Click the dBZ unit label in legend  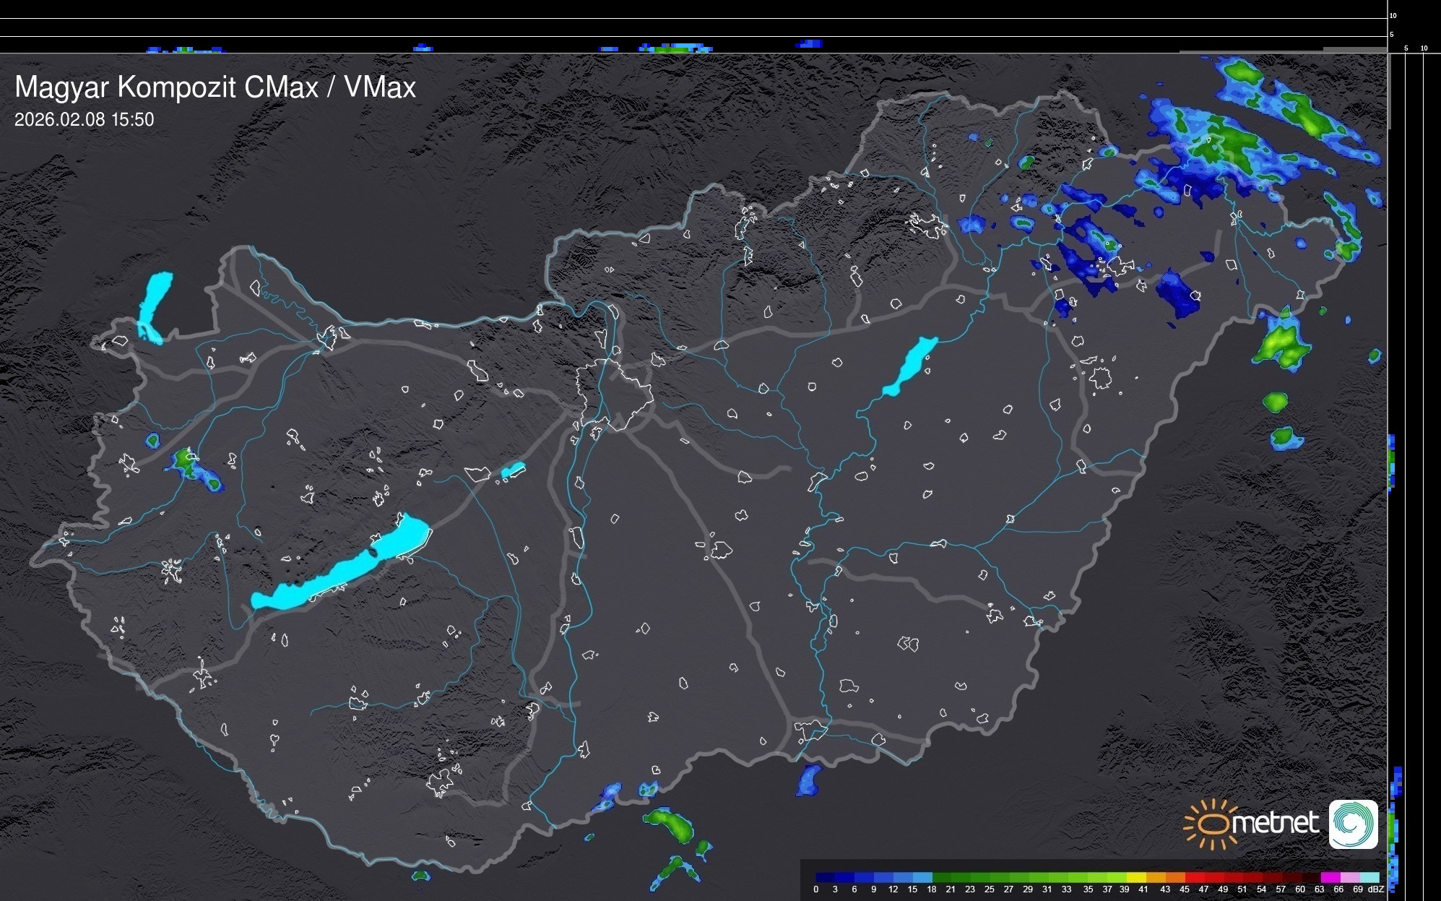click(1376, 889)
